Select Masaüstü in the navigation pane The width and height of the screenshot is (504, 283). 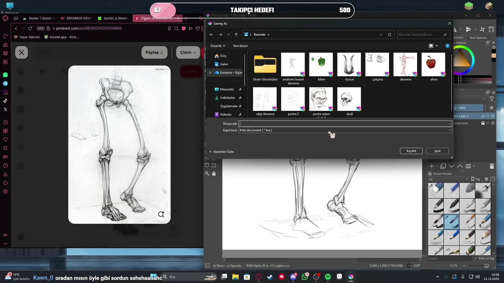(x=226, y=89)
